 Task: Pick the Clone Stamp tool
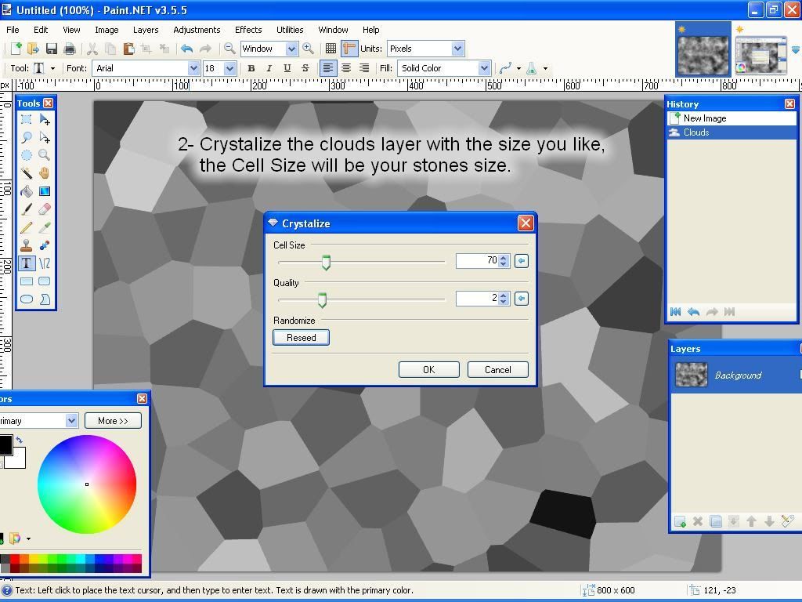click(26, 245)
